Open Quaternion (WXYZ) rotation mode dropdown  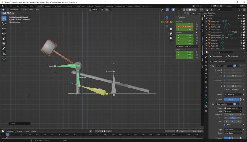(x=187, y=46)
